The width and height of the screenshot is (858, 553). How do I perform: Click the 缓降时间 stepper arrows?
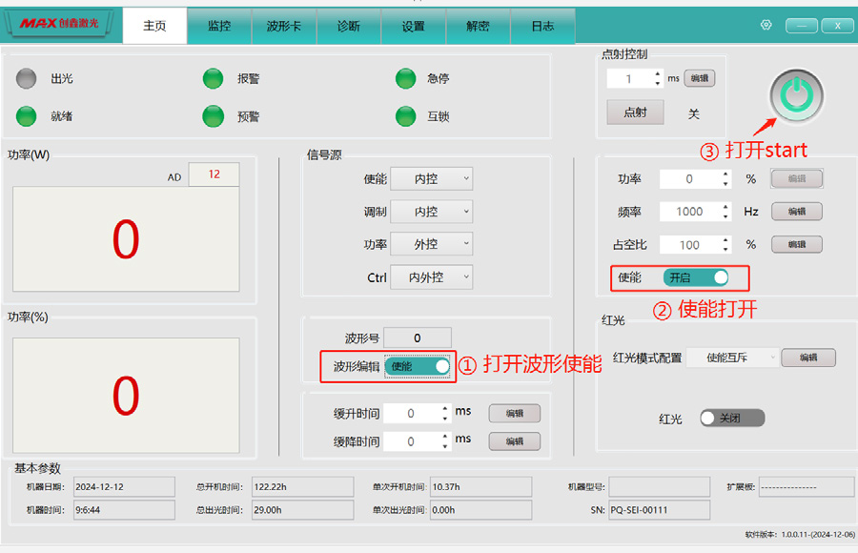445,441
